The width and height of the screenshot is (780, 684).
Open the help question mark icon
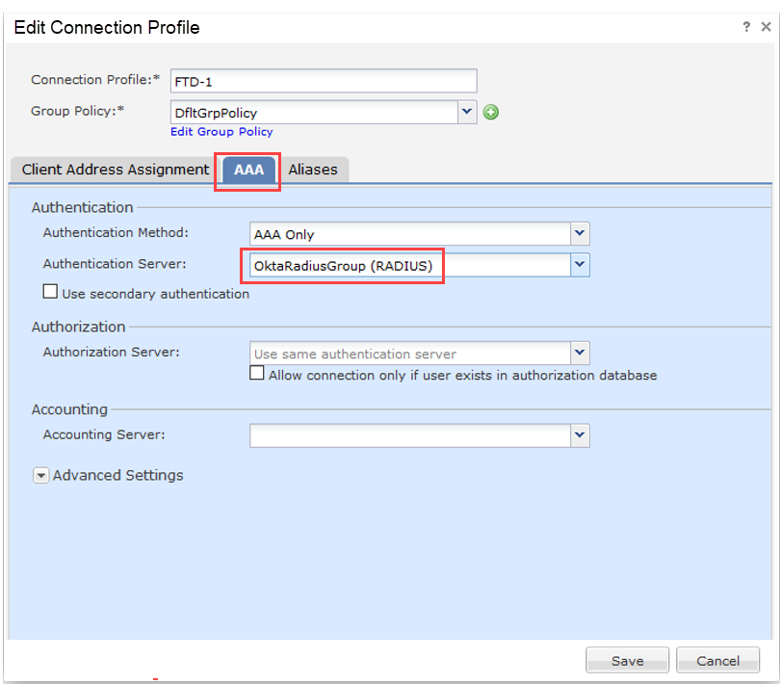pos(746,27)
